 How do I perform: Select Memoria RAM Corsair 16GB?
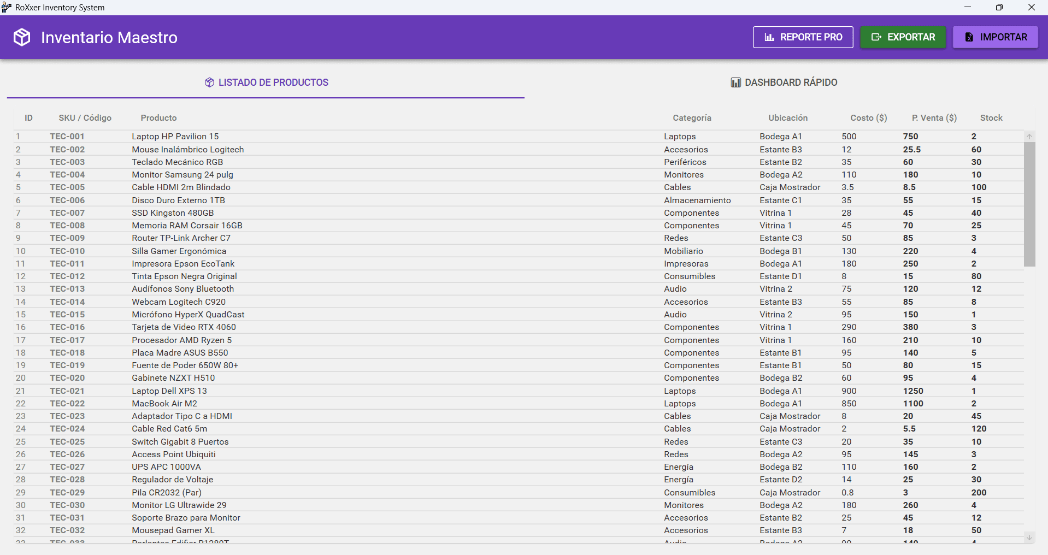(187, 226)
